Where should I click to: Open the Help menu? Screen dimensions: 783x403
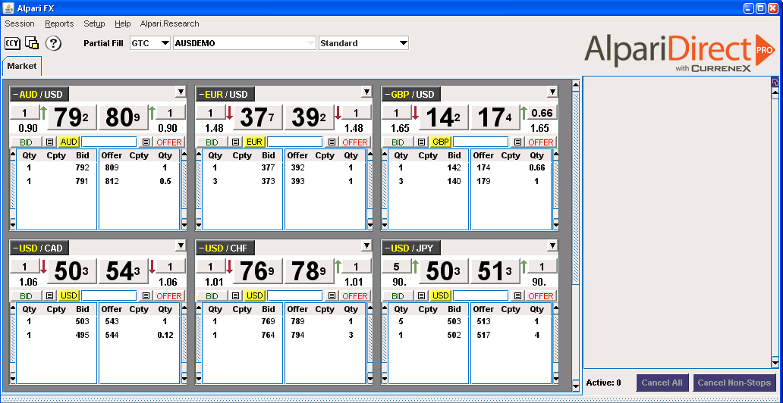(122, 23)
